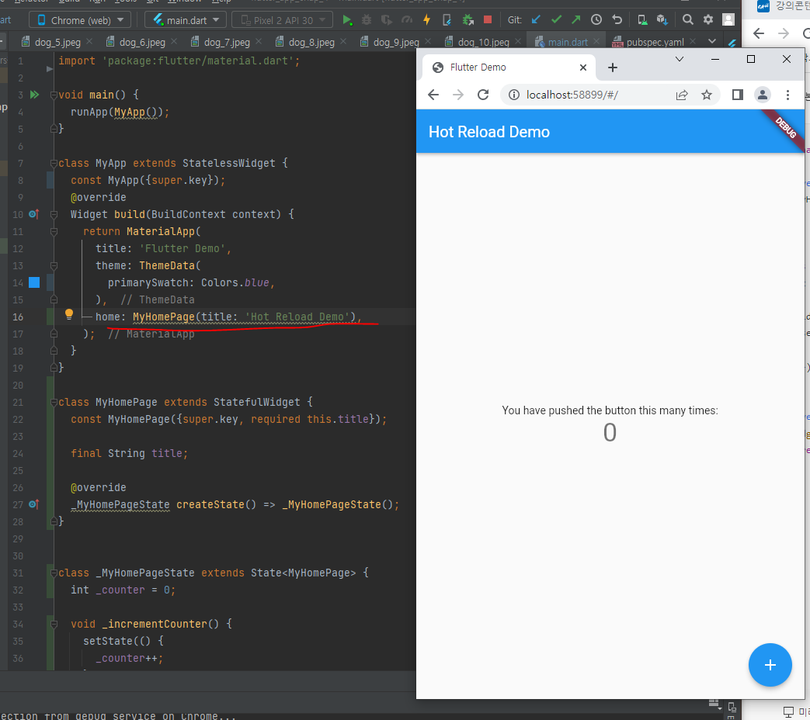Click override gutter marker on line 10
Image resolution: width=810 pixels, height=720 pixels.
(x=34, y=213)
